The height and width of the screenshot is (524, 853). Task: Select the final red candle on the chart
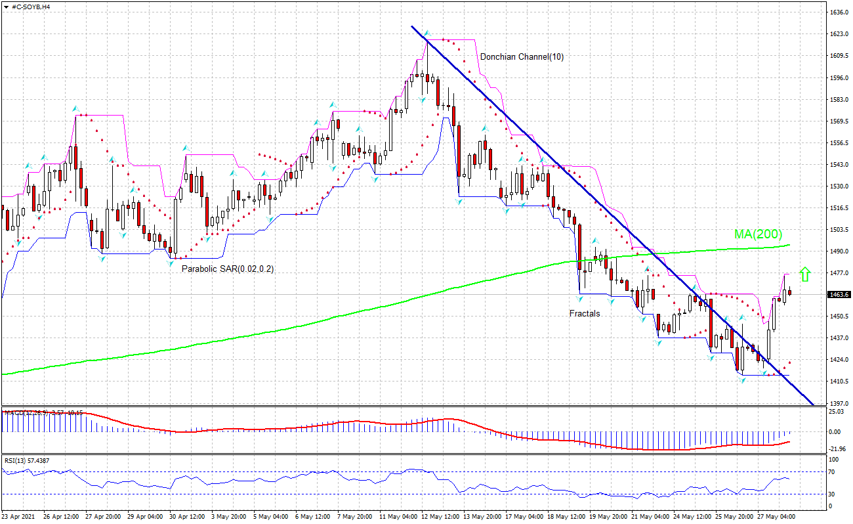tap(790, 292)
